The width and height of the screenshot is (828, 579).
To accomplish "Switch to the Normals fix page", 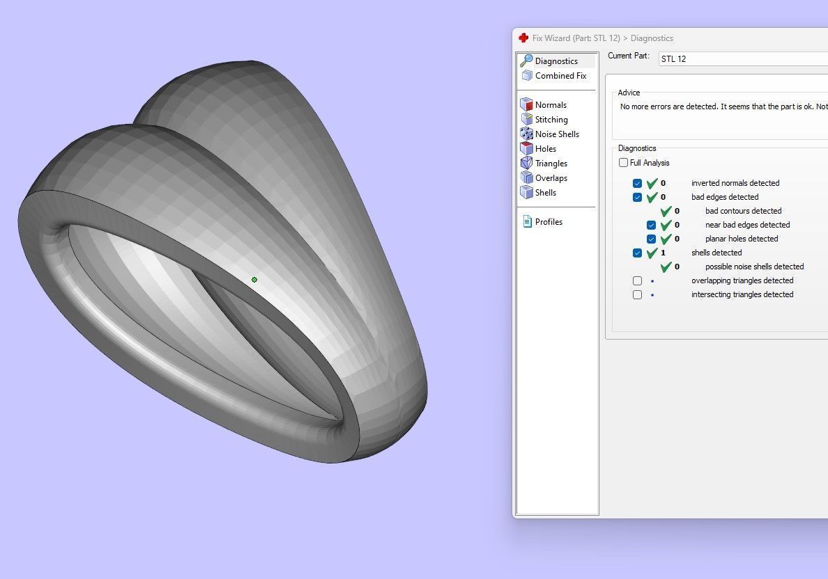I will (551, 105).
